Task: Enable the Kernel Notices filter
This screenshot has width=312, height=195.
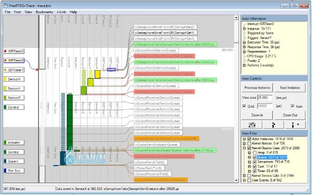Action: pos(249,144)
